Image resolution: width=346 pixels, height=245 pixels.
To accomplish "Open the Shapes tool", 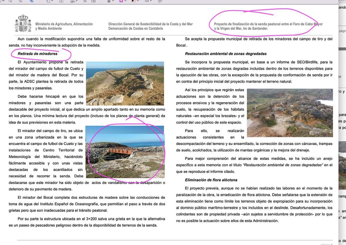I will (x=48, y=1).
